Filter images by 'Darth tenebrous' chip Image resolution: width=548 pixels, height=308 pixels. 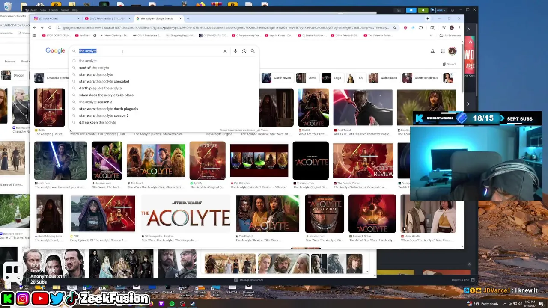click(421, 78)
